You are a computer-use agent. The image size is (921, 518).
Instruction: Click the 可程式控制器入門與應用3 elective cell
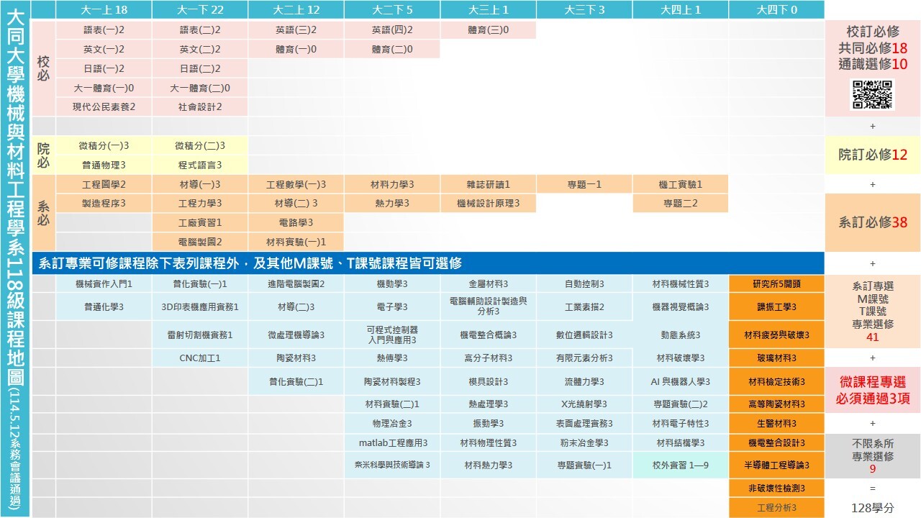coord(392,335)
